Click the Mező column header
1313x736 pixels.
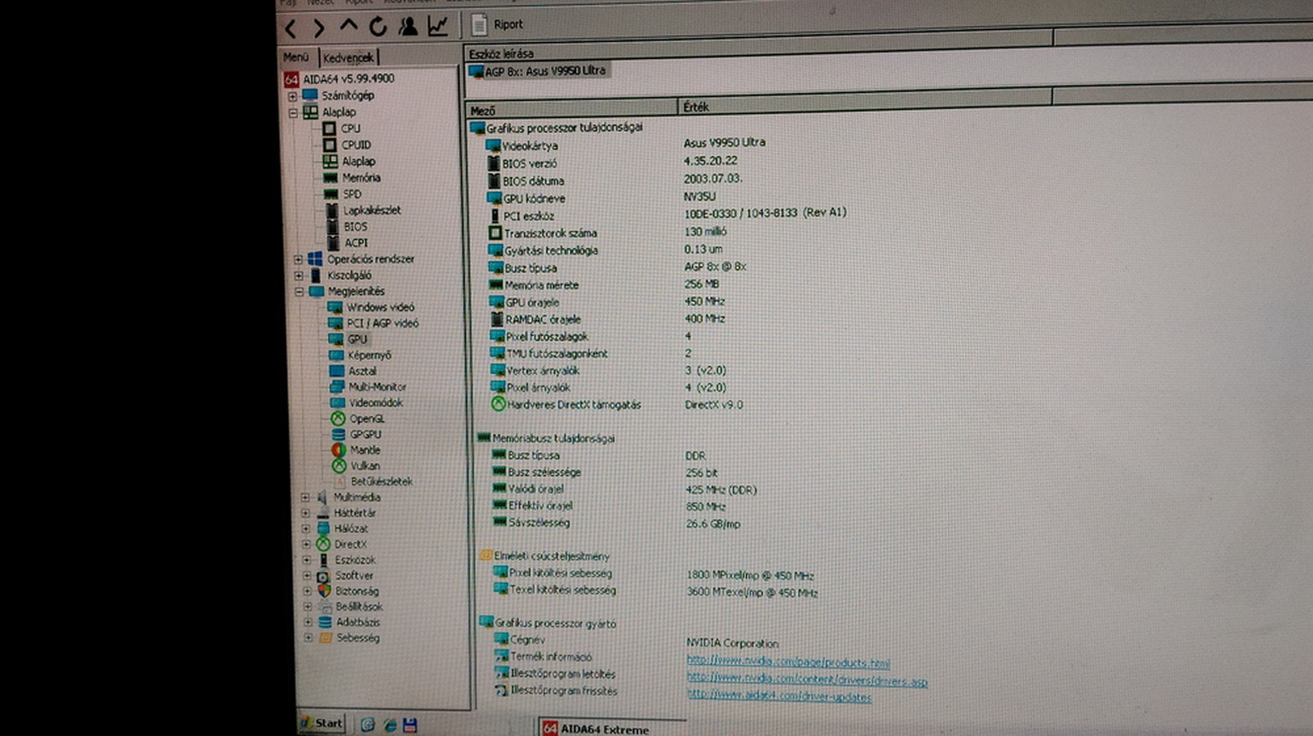click(571, 110)
